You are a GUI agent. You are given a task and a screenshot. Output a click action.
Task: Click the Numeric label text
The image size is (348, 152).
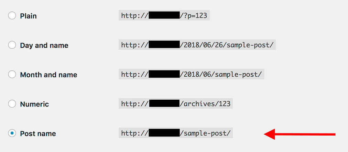pyautogui.click(x=34, y=104)
